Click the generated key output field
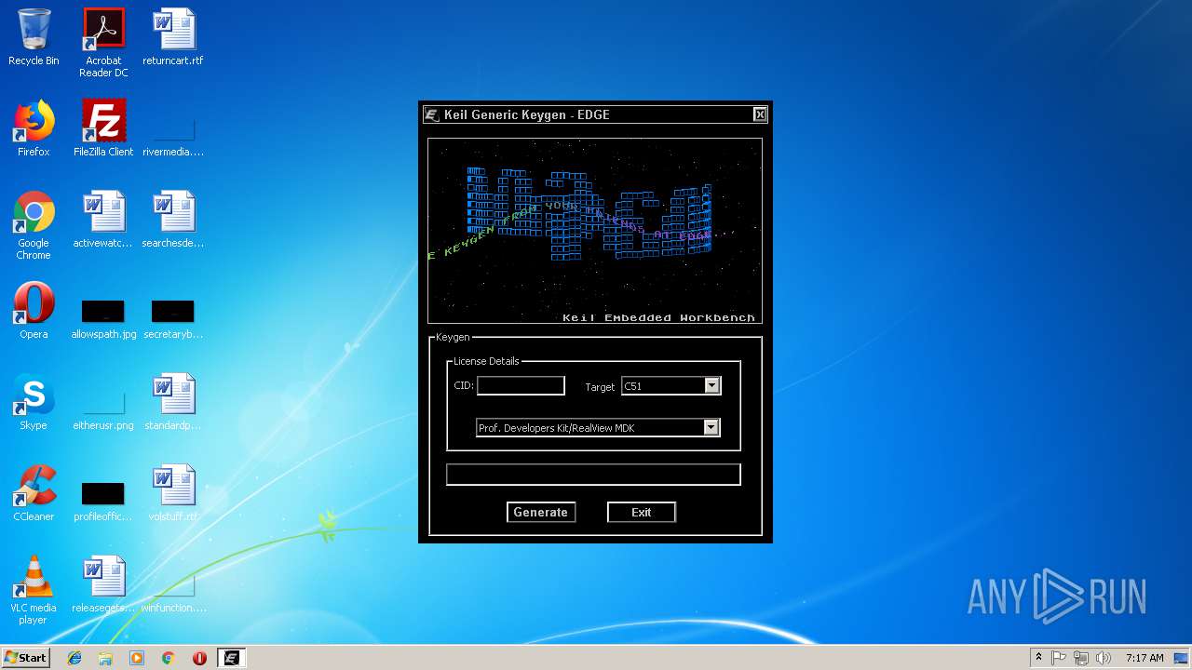The height and width of the screenshot is (670, 1192). (593, 475)
